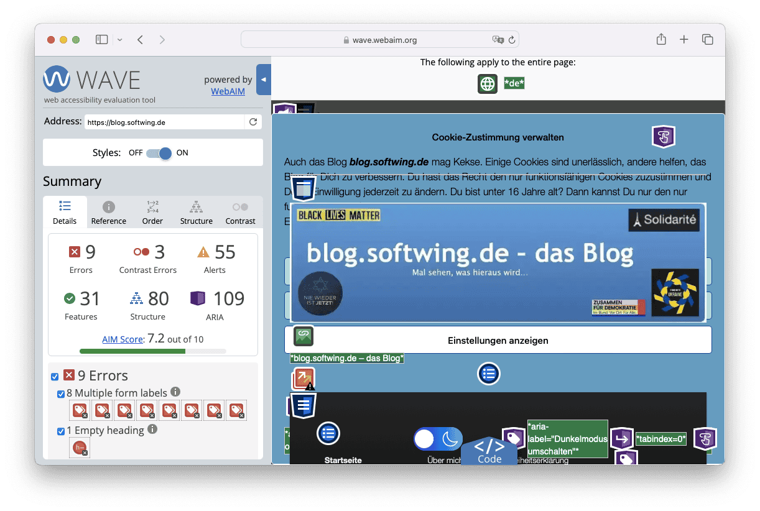This screenshot has height=511, width=760.
Task: Uncheck the 8 Multiple form labels checkbox
Action: [x=61, y=394]
